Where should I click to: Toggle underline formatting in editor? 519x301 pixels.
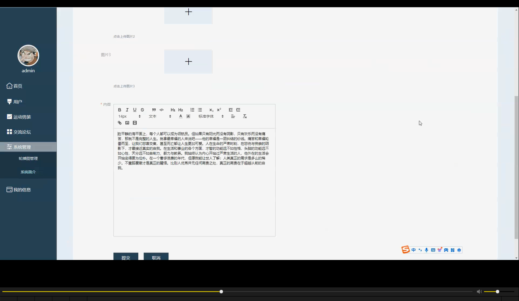135,110
